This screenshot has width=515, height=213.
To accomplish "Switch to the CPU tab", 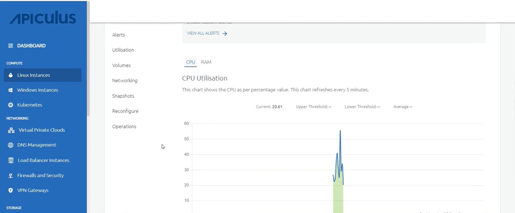I will (191, 62).
